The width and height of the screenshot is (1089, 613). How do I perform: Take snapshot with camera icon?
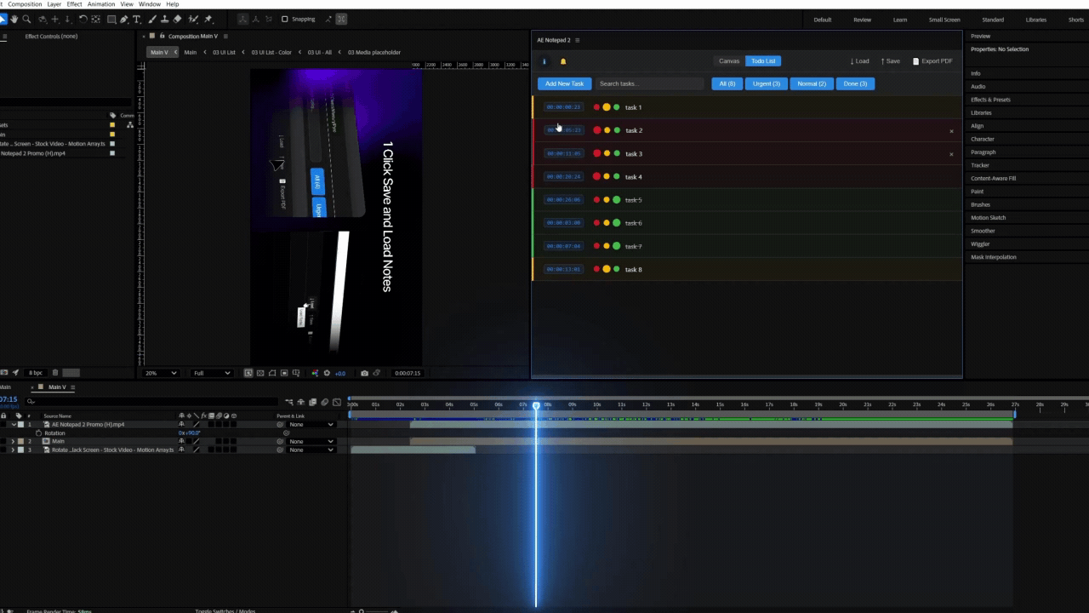coord(364,373)
